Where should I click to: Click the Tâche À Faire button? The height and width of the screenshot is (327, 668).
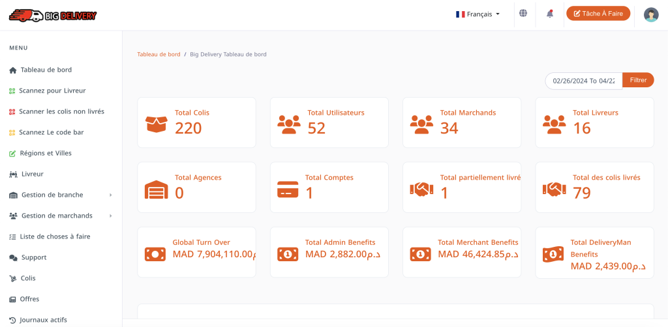(x=598, y=14)
